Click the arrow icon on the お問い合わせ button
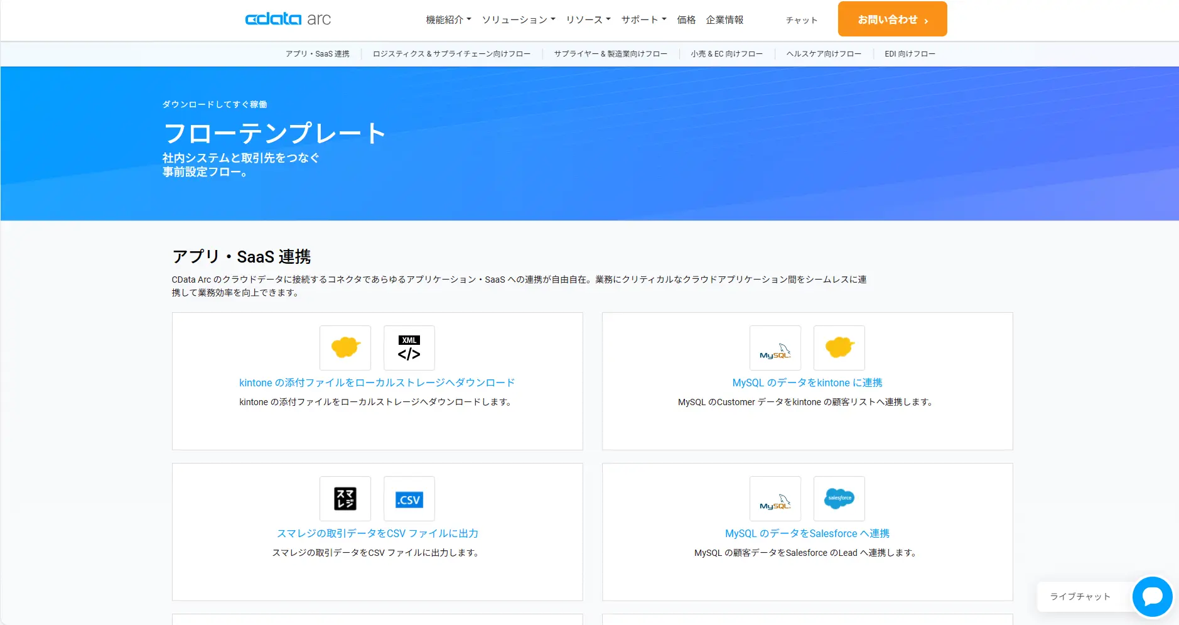The height and width of the screenshot is (625, 1179). [x=925, y=19]
